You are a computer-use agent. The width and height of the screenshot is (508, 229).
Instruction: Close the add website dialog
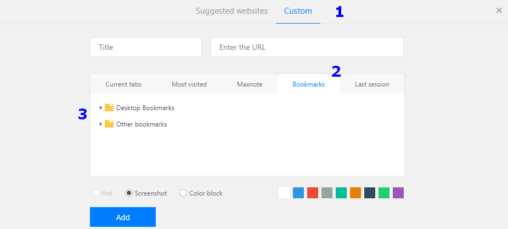coord(499,10)
